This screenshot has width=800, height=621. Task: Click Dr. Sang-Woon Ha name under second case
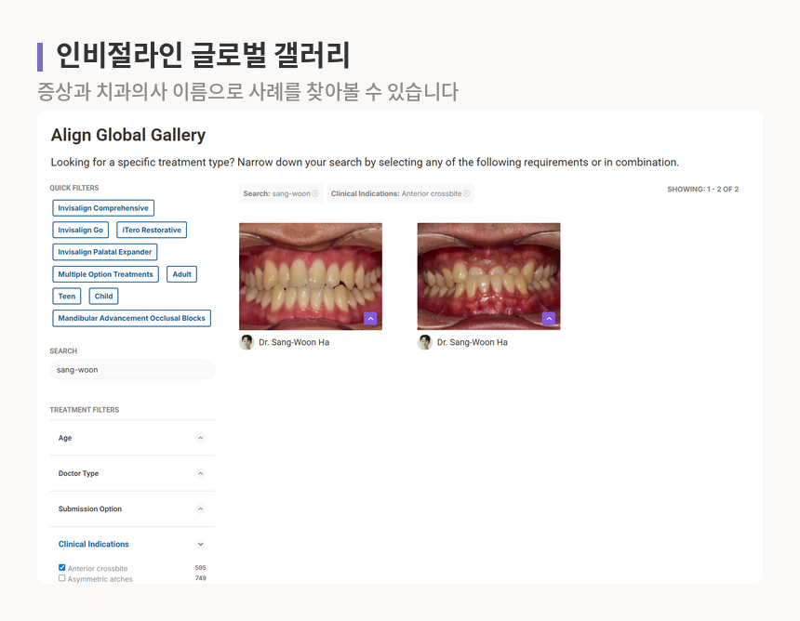(x=472, y=343)
